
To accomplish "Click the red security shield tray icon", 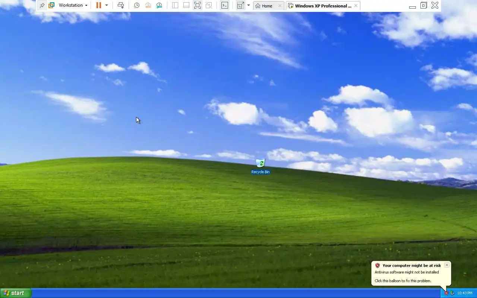I will click(446, 293).
